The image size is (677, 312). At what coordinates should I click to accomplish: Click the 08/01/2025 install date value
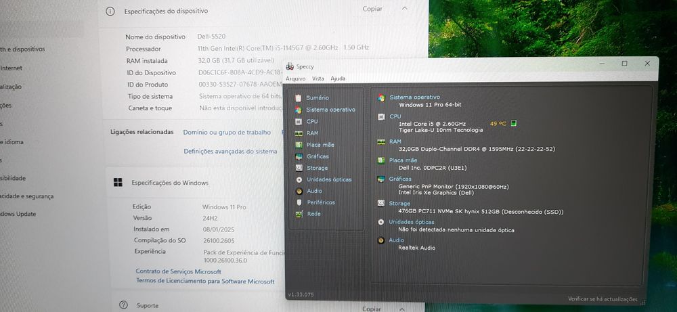point(219,229)
